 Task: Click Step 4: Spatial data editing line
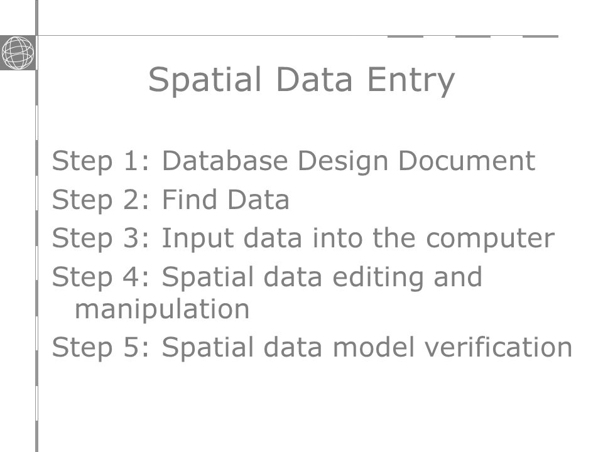(x=267, y=278)
